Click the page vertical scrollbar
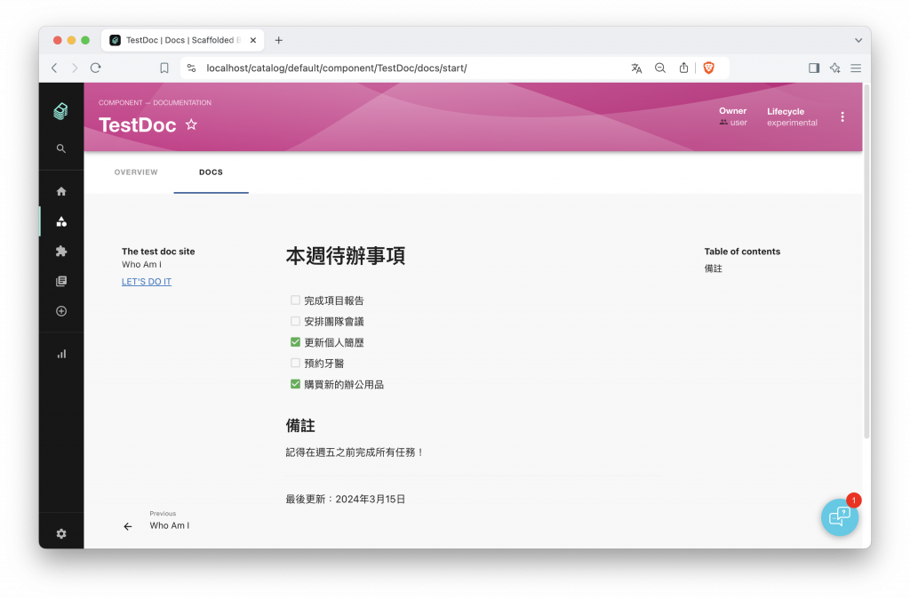This screenshot has height=600, width=910. click(866, 261)
